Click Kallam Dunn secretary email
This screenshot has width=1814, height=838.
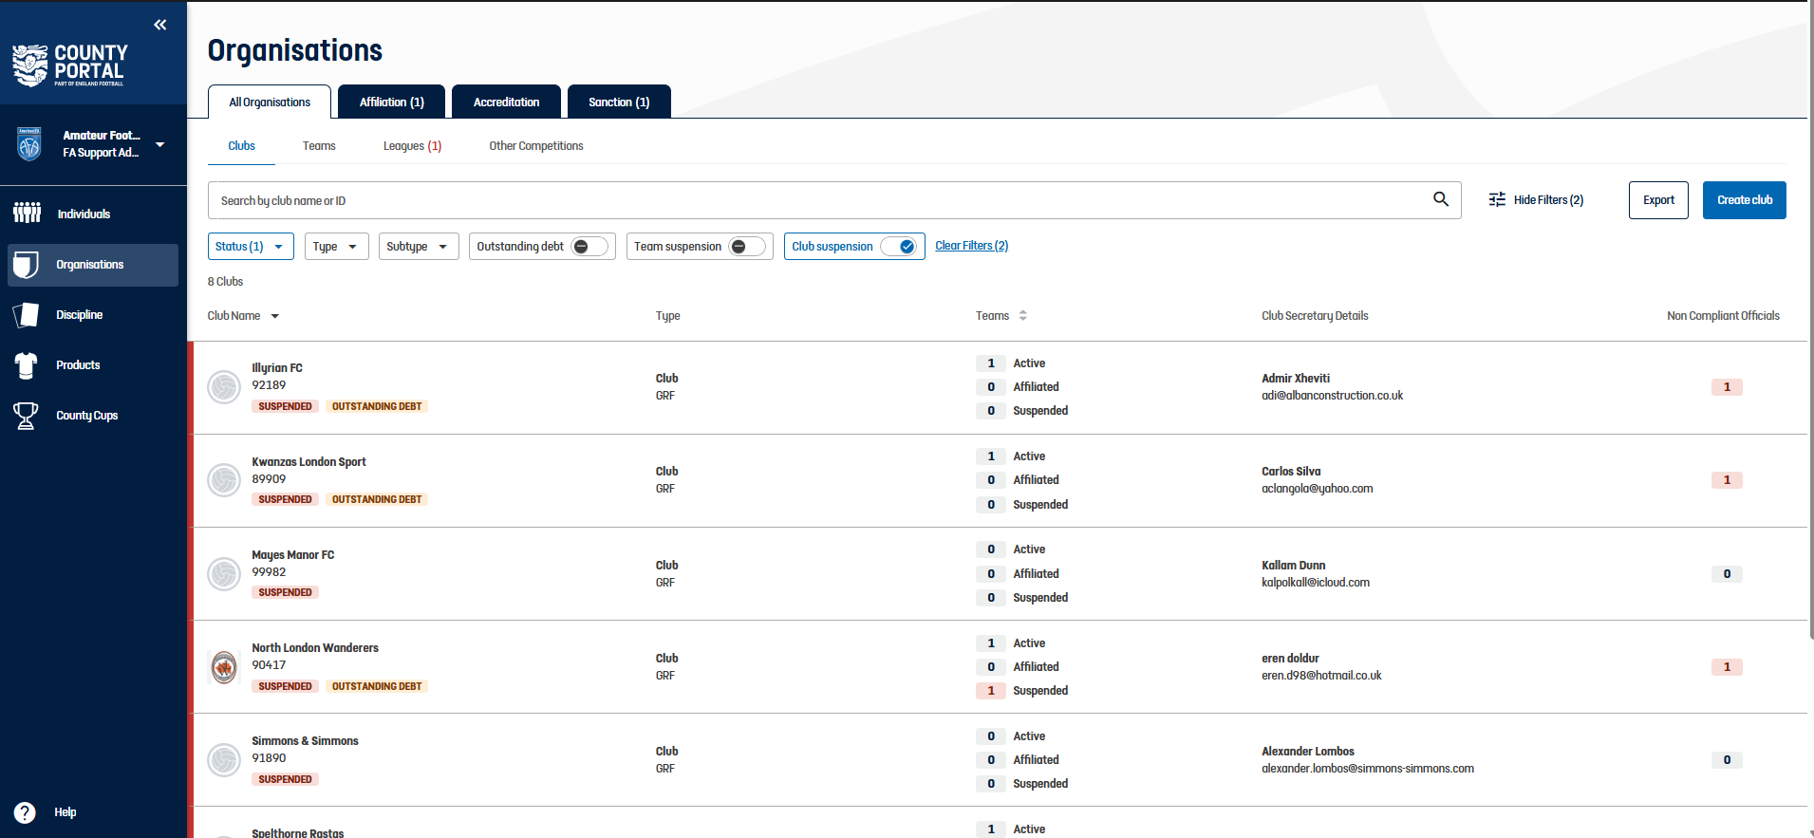pos(1316,583)
